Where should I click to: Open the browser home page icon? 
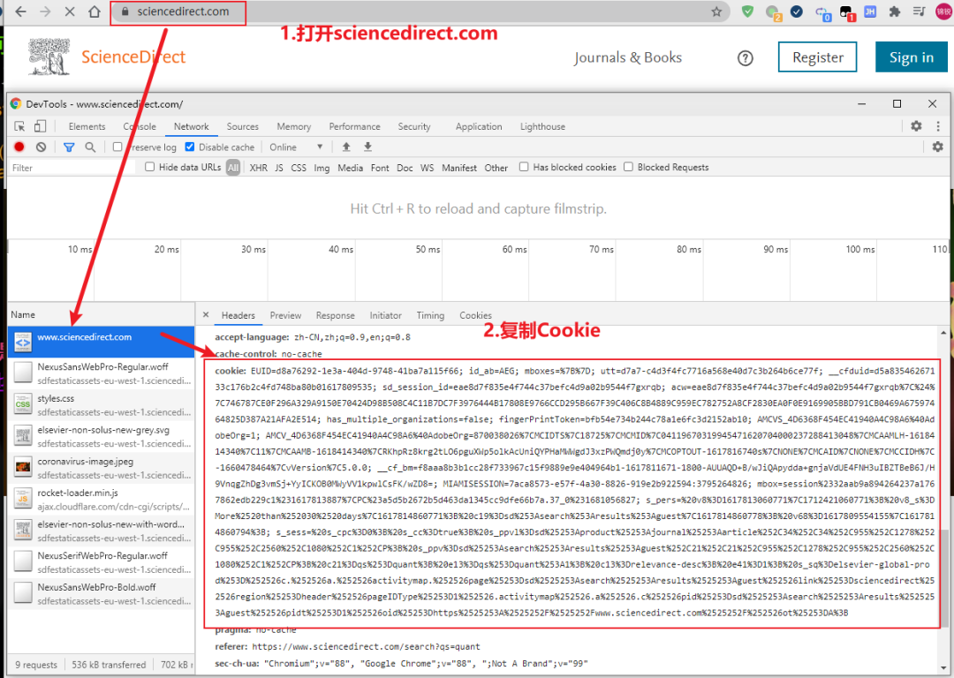coord(95,11)
